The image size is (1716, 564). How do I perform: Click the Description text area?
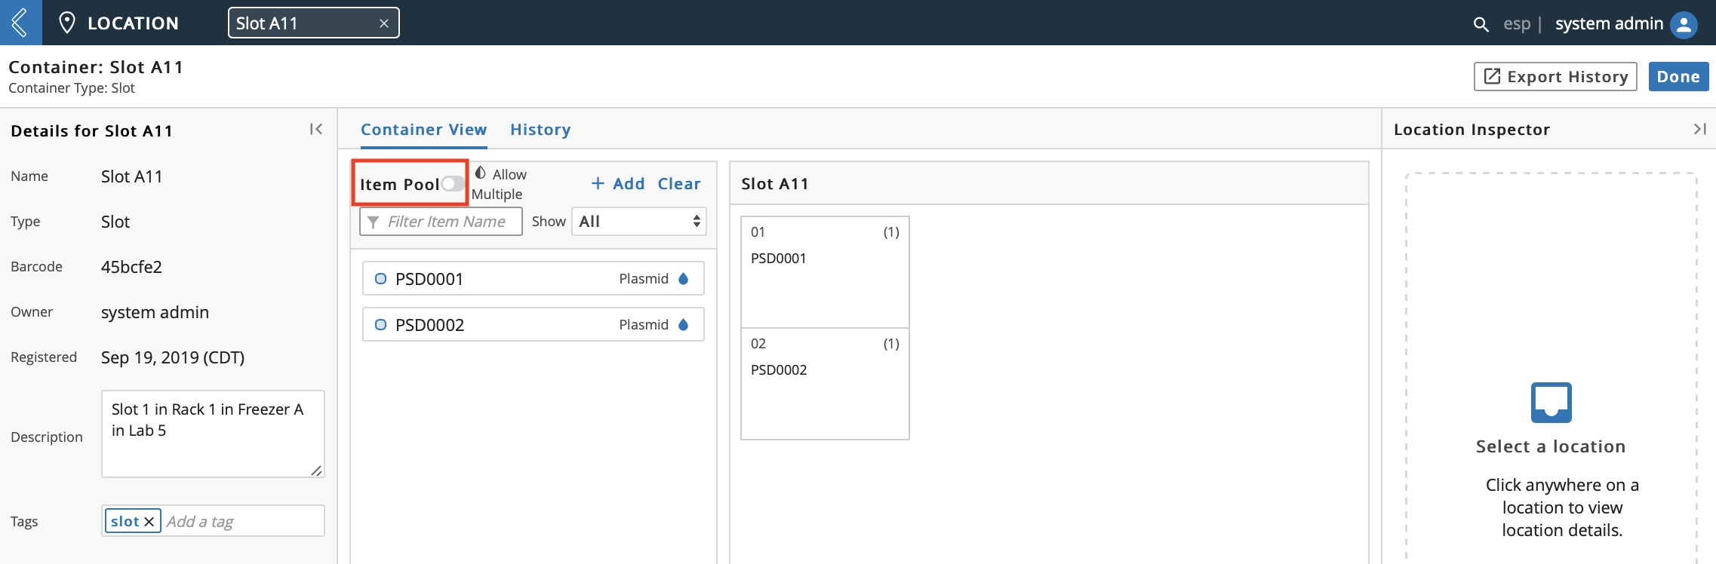tap(213, 434)
